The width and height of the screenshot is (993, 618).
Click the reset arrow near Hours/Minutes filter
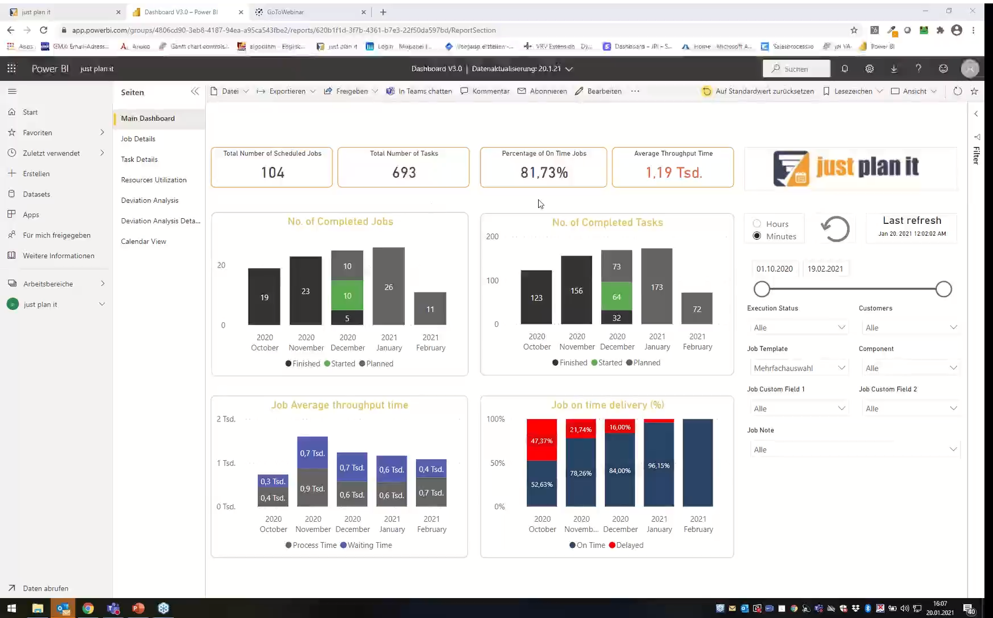835,228
